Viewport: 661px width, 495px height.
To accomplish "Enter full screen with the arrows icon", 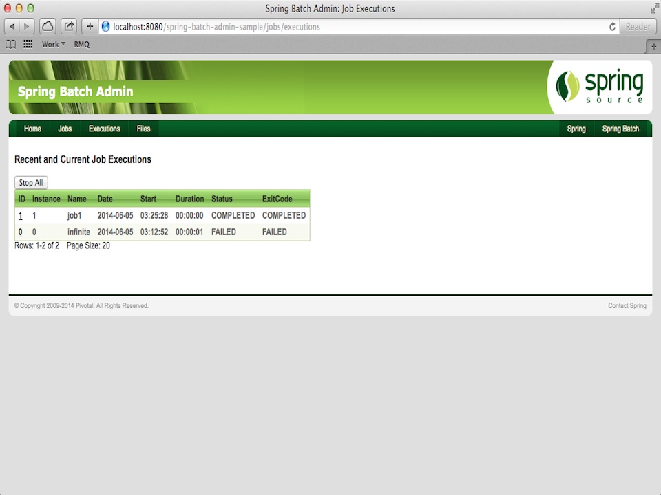I will [653, 8].
